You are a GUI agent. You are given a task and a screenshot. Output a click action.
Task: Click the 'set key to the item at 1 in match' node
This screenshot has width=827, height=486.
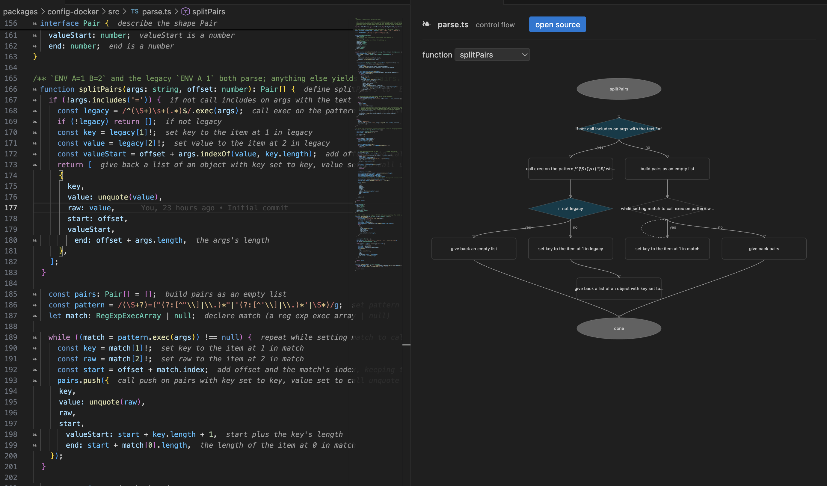click(x=667, y=249)
